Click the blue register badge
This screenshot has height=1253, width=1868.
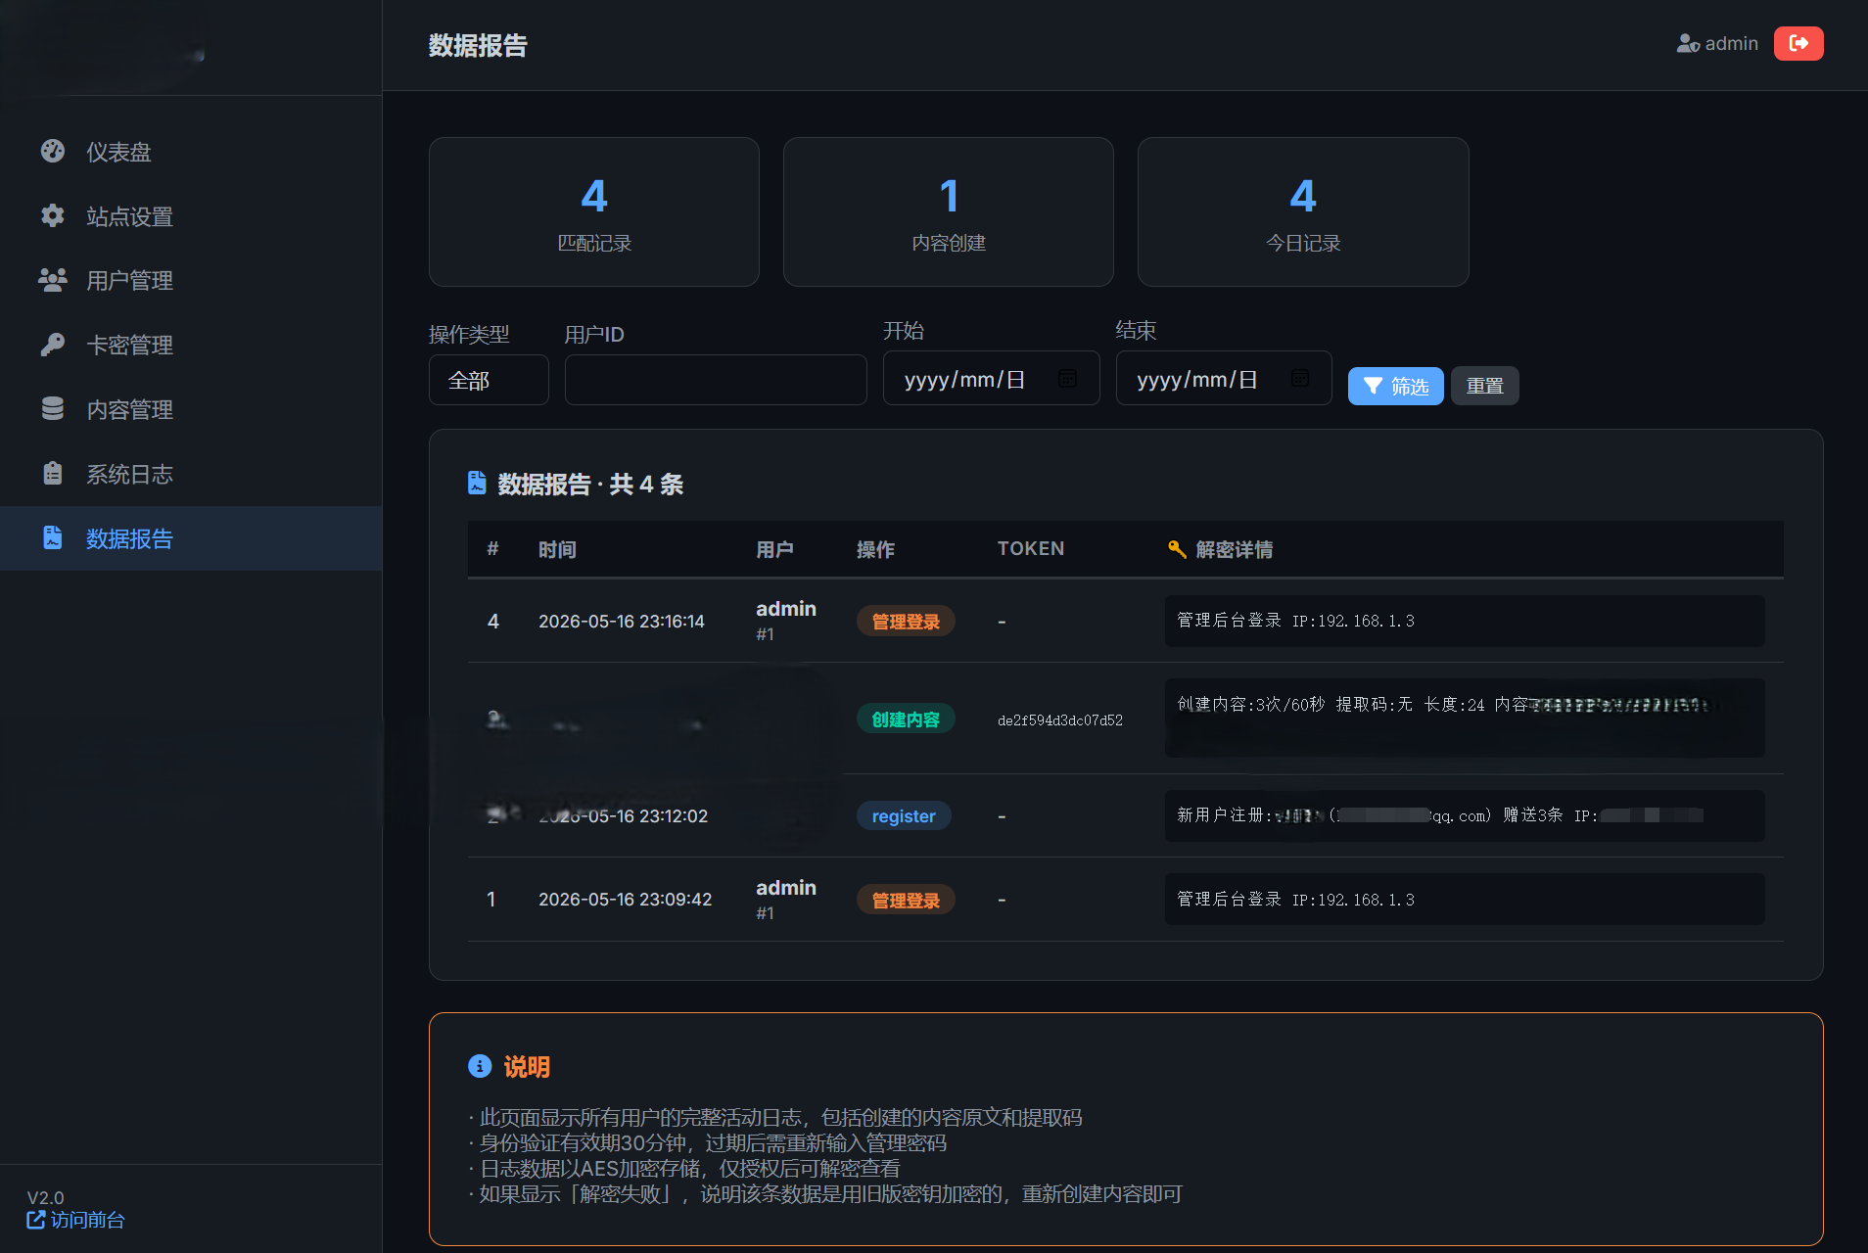(904, 816)
